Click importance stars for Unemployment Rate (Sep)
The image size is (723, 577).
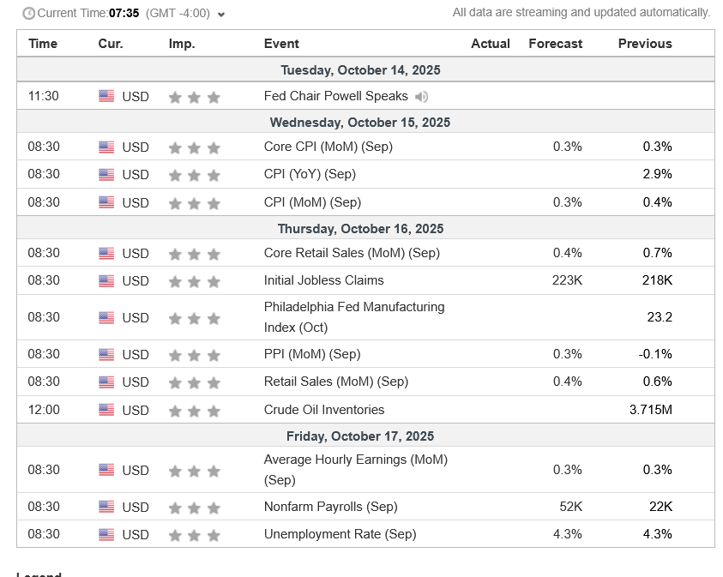(195, 536)
